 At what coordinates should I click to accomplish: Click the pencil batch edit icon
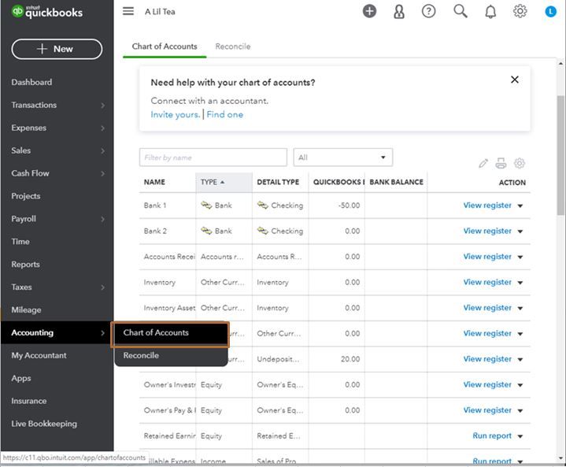click(x=483, y=164)
